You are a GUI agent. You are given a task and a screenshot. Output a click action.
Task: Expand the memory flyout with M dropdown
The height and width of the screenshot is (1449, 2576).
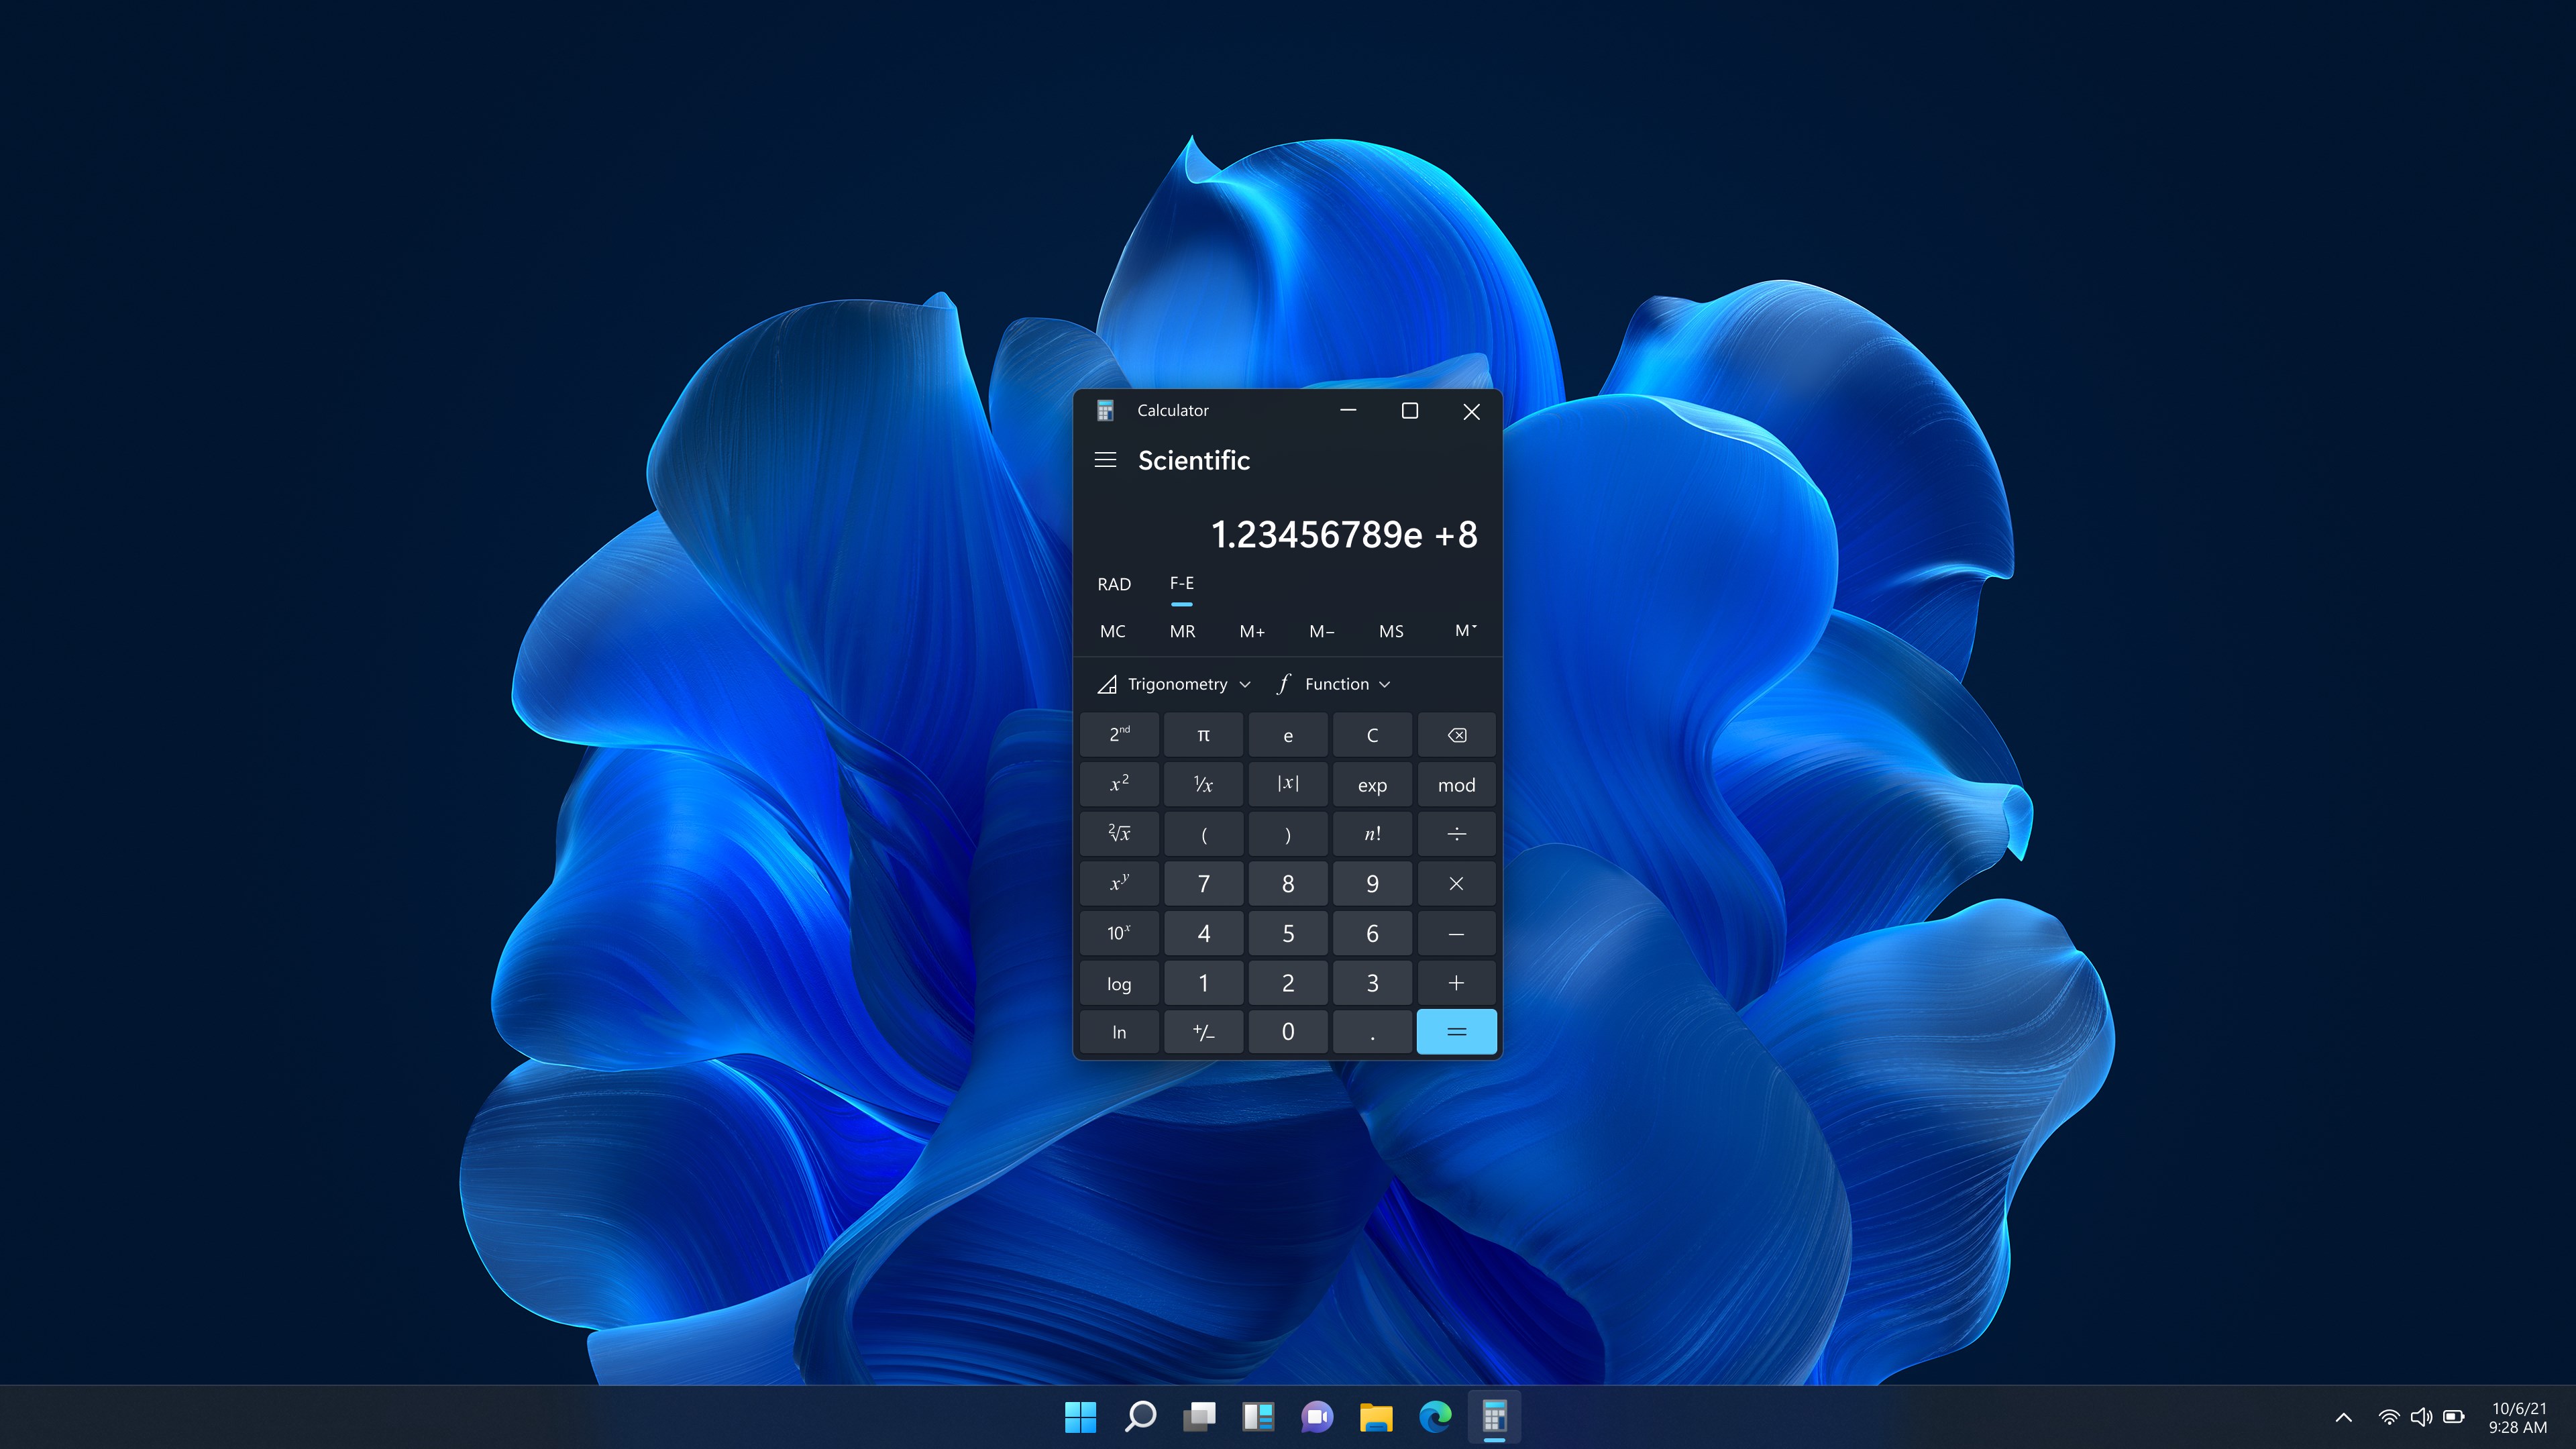pos(1465,630)
